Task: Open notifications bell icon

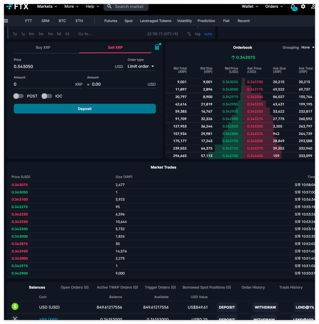Action: click(x=293, y=7)
